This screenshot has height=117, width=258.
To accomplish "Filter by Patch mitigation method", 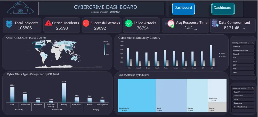I will pyautogui.click(x=243, y=99).
